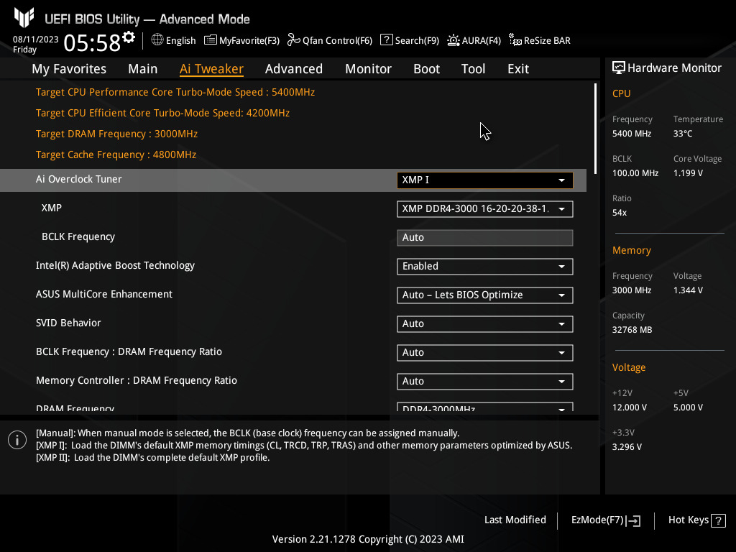This screenshot has height=552, width=736.
Task: Open the settings gear next to the clock
Action: [x=129, y=37]
